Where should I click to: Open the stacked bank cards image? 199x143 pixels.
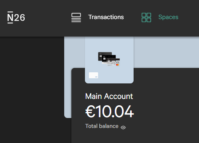point(109,59)
